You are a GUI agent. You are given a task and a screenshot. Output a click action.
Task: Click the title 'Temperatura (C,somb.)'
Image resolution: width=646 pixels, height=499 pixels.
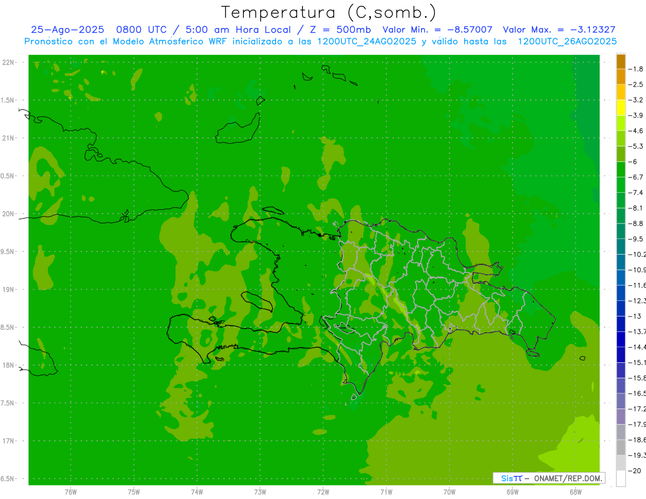329,12
